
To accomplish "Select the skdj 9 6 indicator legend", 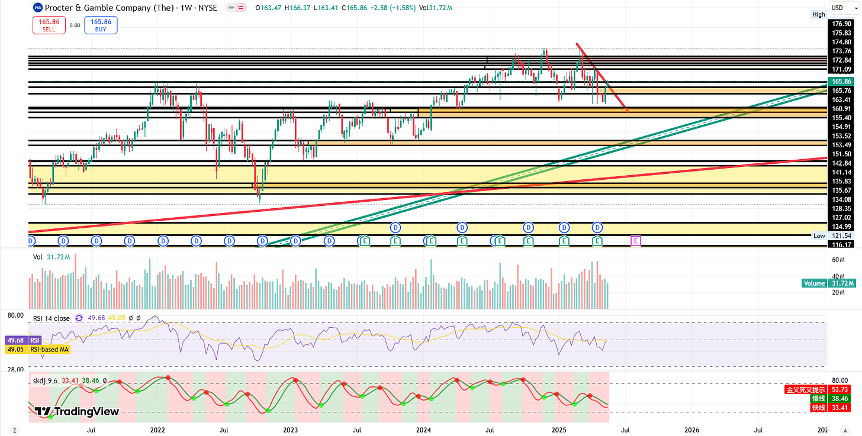I will tap(44, 380).
